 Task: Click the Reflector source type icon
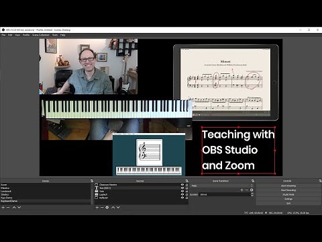[97, 198]
